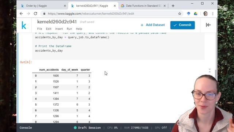The image size is (234, 132).
Task: Open the Chrome three-dot menu
Action: pyautogui.click(x=213, y=14)
